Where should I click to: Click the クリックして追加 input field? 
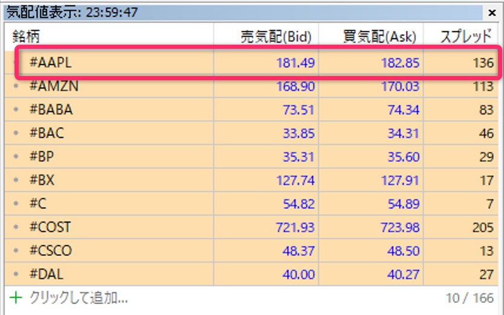[79, 299]
